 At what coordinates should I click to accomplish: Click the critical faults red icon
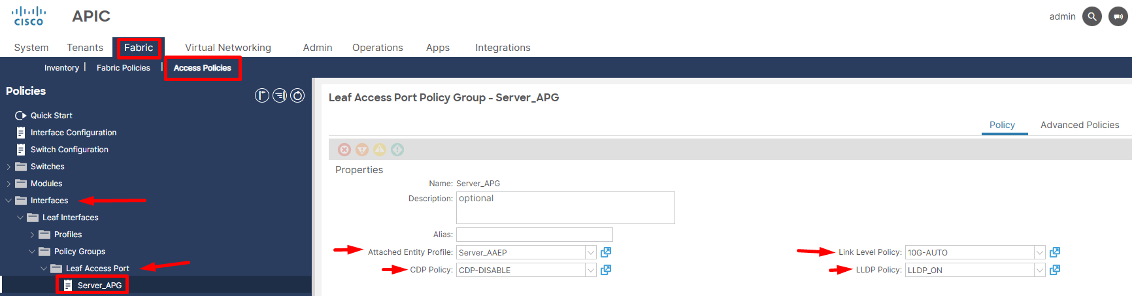pos(344,150)
